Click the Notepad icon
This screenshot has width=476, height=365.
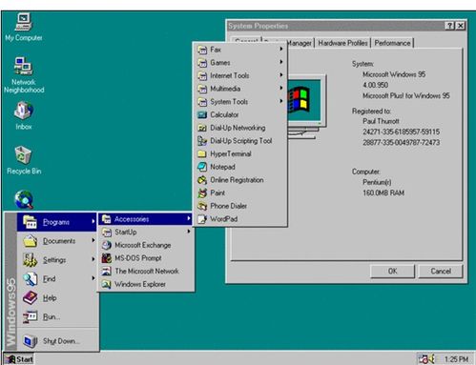202,167
